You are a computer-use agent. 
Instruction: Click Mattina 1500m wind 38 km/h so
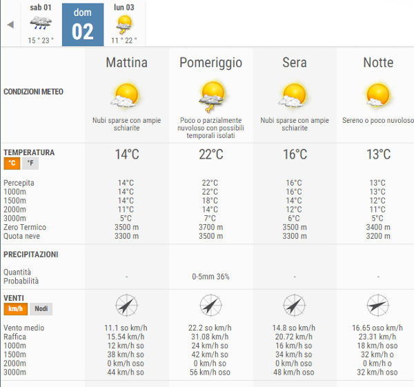[x=126, y=355]
